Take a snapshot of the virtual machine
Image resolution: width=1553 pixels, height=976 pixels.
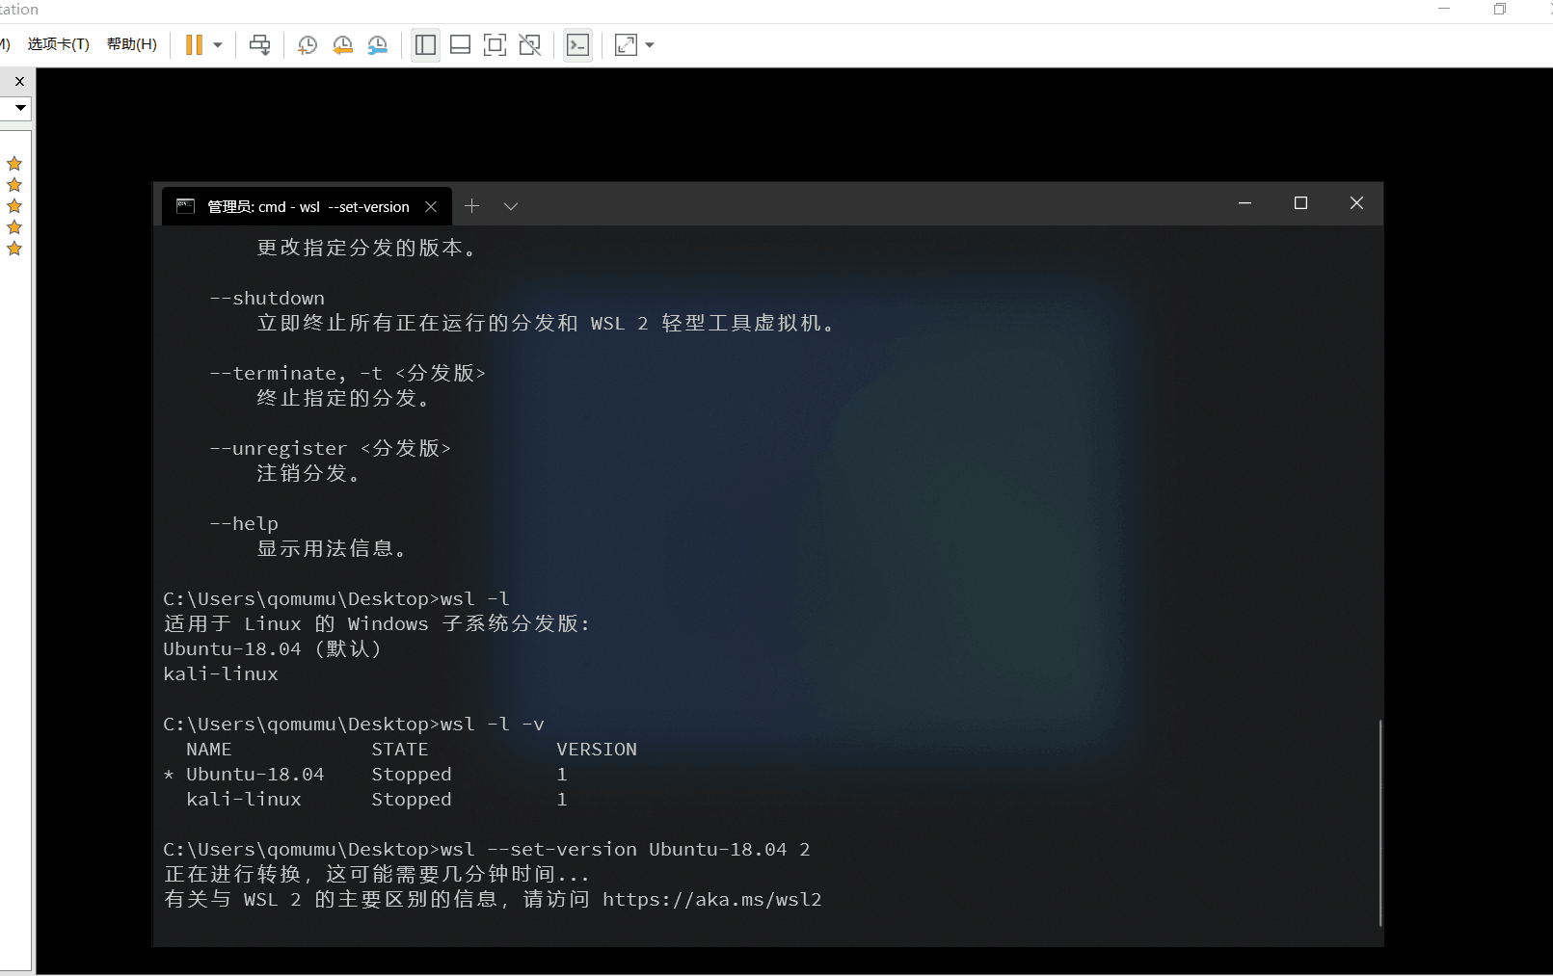pos(308,44)
